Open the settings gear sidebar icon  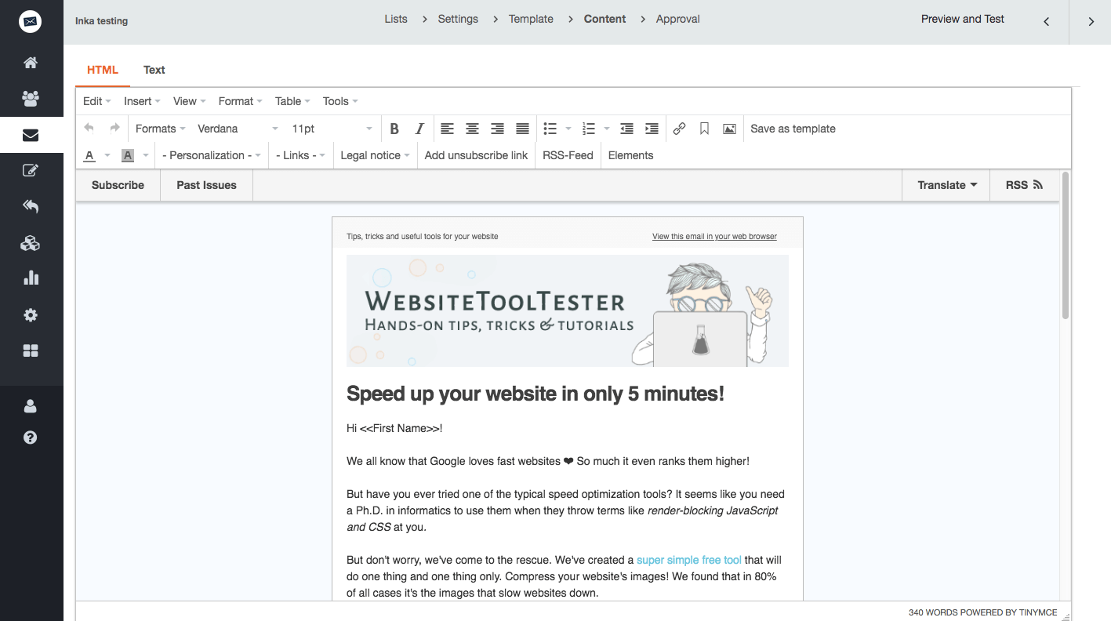tap(31, 315)
